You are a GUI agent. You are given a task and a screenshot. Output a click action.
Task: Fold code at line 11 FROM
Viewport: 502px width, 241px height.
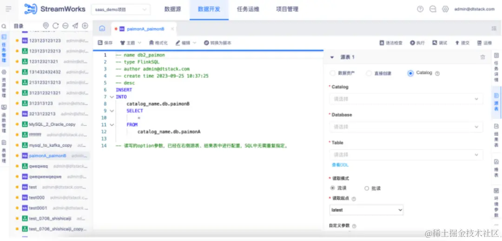point(112,124)
